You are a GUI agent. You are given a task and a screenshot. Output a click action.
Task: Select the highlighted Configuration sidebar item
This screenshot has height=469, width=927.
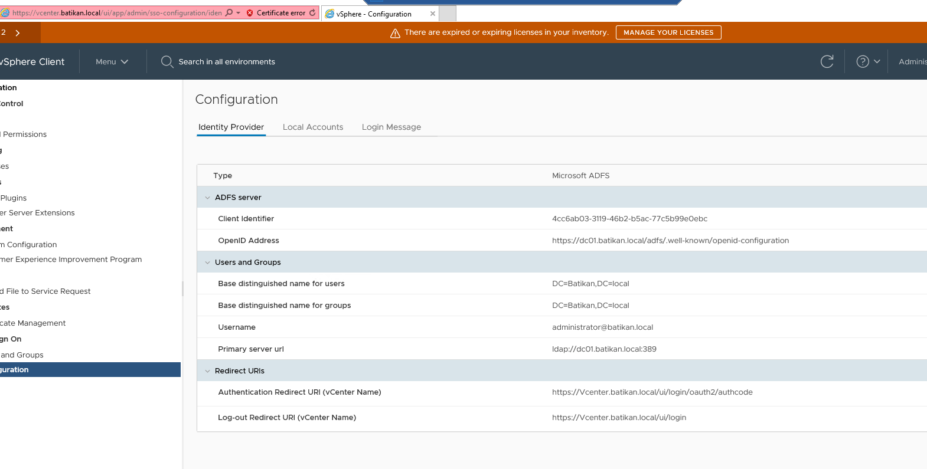click(90, 370)
